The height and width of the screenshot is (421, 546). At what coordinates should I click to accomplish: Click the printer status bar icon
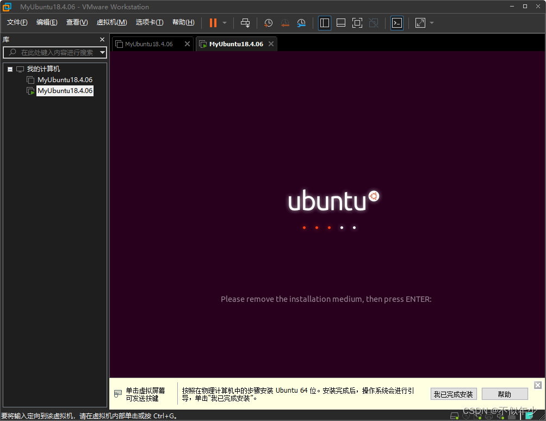(x=489, y=416)
